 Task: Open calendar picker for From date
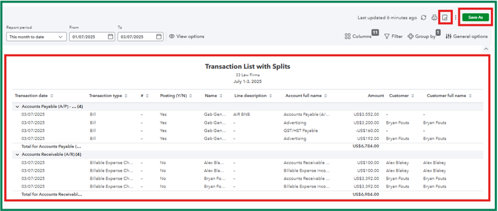[110, 36]
